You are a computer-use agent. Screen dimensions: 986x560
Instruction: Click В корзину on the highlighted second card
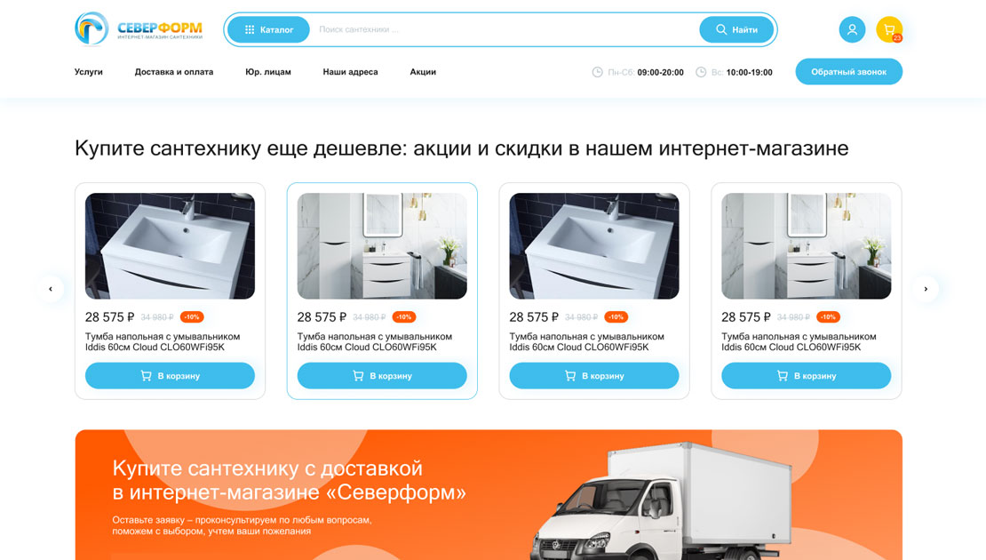point(382,376)
